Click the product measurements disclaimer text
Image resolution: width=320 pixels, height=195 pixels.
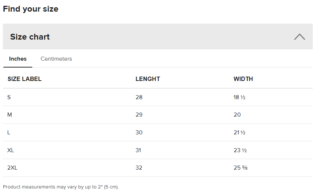61,187
